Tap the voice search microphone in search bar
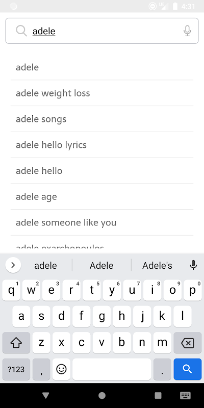The width and height of the screenshot is (204, 408). tap(187, 31)
